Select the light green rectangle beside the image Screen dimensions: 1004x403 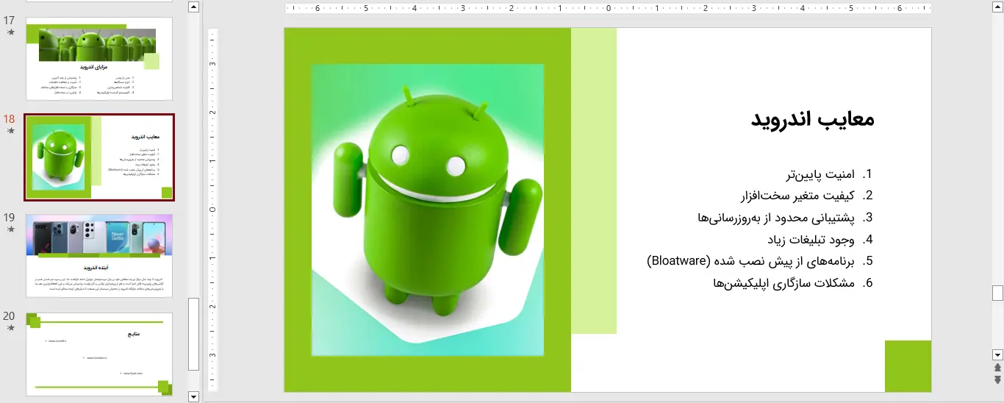pos(594,181)
